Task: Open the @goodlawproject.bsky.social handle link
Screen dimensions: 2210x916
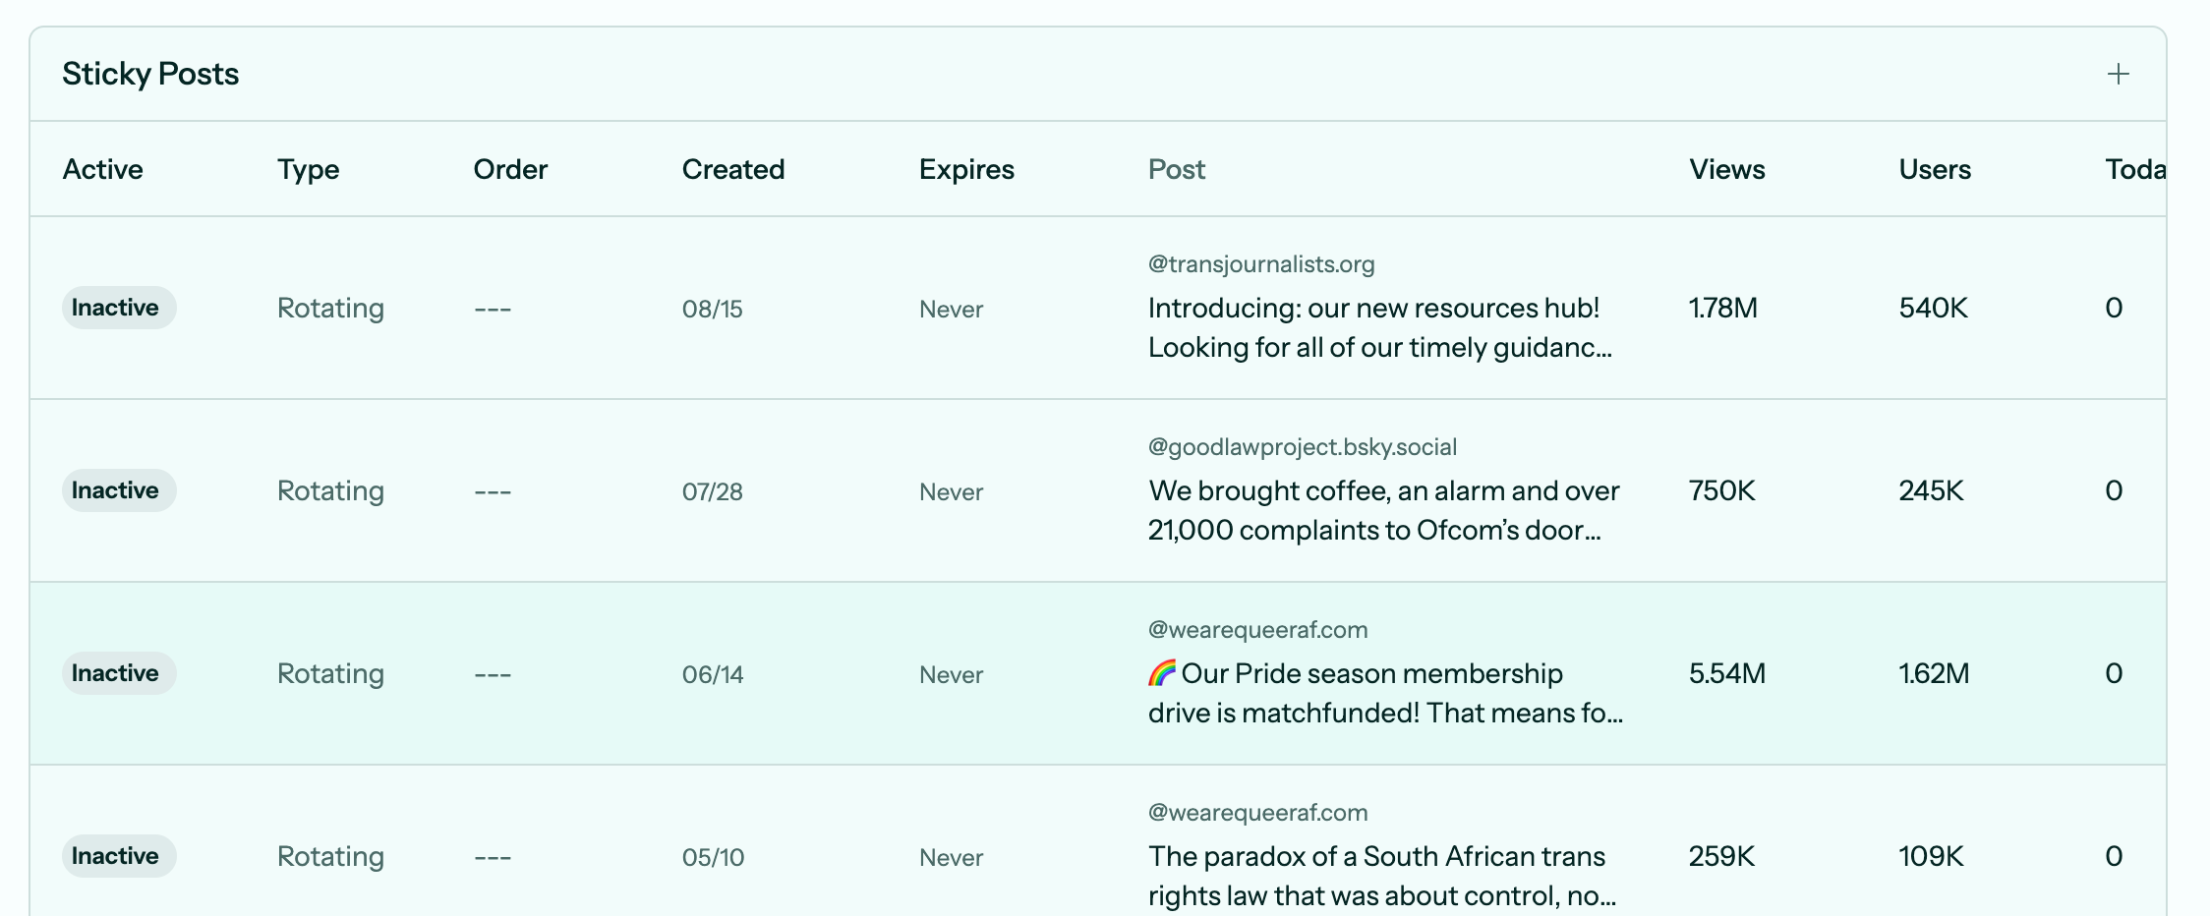Action: [1302, 447]
